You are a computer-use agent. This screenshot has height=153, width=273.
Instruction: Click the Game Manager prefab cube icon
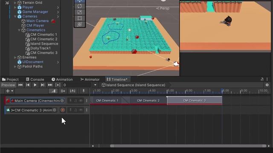click(19, 12)
